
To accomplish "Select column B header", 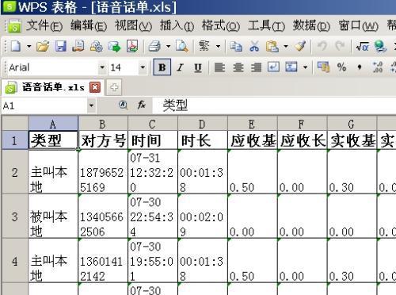I will 103,124.
